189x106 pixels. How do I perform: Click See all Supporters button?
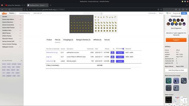[176, 28]
